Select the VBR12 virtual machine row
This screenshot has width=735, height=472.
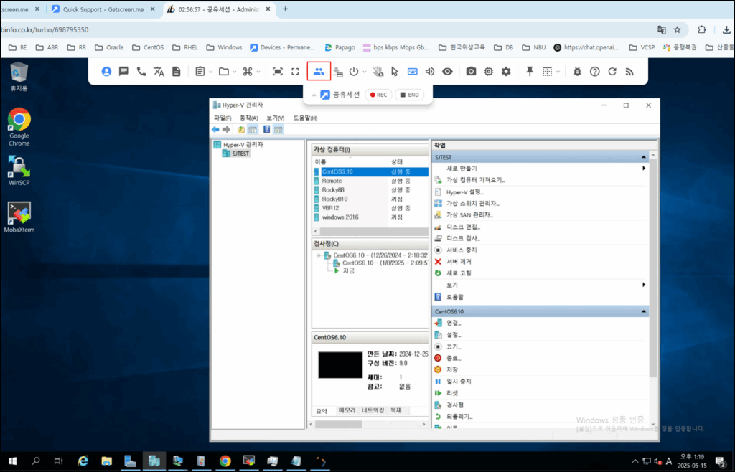coord(370,208)
